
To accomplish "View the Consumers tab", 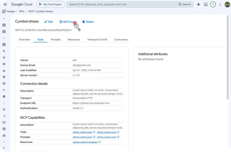I will click(x=121, y=39).
